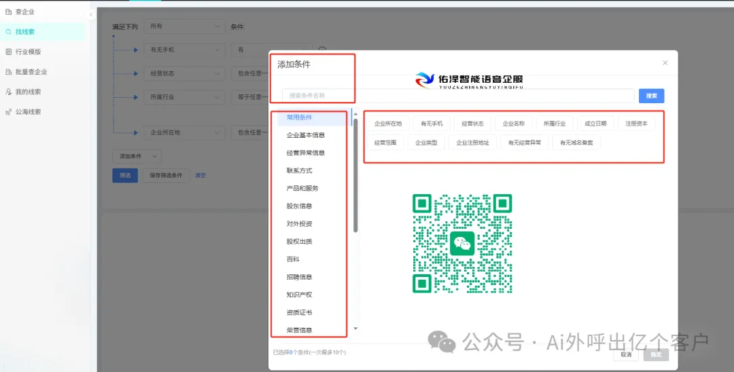Image resolution: width=734 pixels, height=372 pixels.
Task: Click the 清空 link
Action: point(200,175)
